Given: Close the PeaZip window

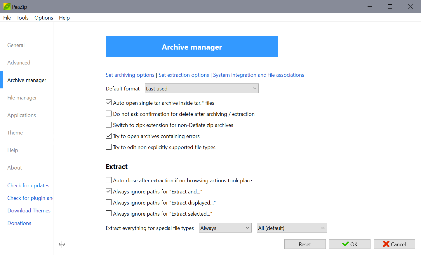Looking at the screenshot, I should pyautogui.click(x=410, y=6).
